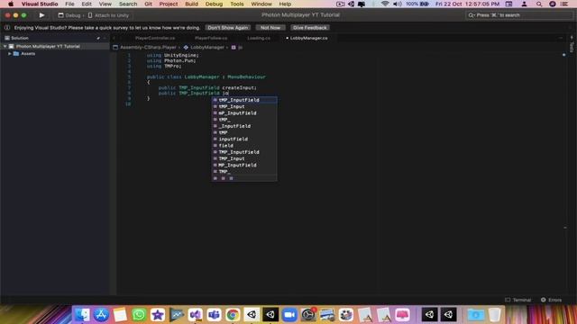Screen dimensions: 577x324
Task: Open Finder from the Dock
Action: coord(82,315)
